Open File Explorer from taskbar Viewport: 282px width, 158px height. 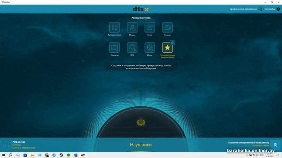(32, 155)
